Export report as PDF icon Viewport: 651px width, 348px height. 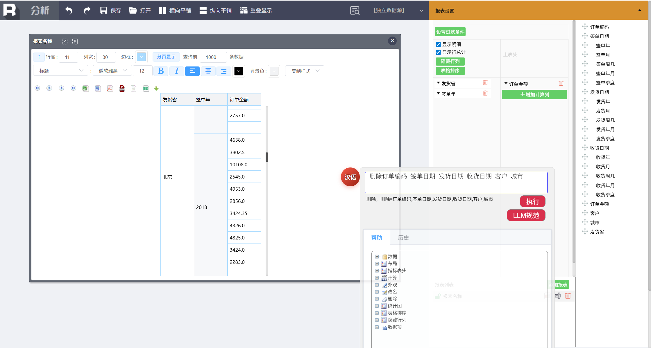click(x=110, y=89)
